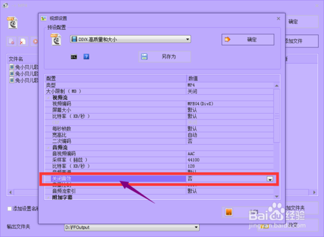Click 默认 value of 每秒帧数
Image resolution: width=324 pixels, height=237 pixels.
click(x=192, y=129)
